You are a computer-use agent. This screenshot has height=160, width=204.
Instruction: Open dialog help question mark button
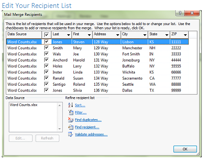click(x=180, y=13)
